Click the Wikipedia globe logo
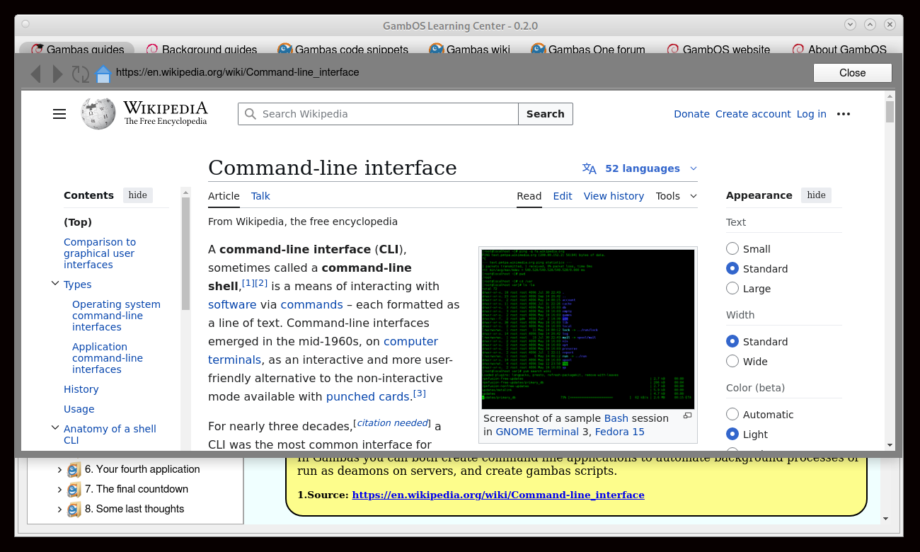Image resolution: width=920 pixels, height=552 pixels. click(98, 114)
